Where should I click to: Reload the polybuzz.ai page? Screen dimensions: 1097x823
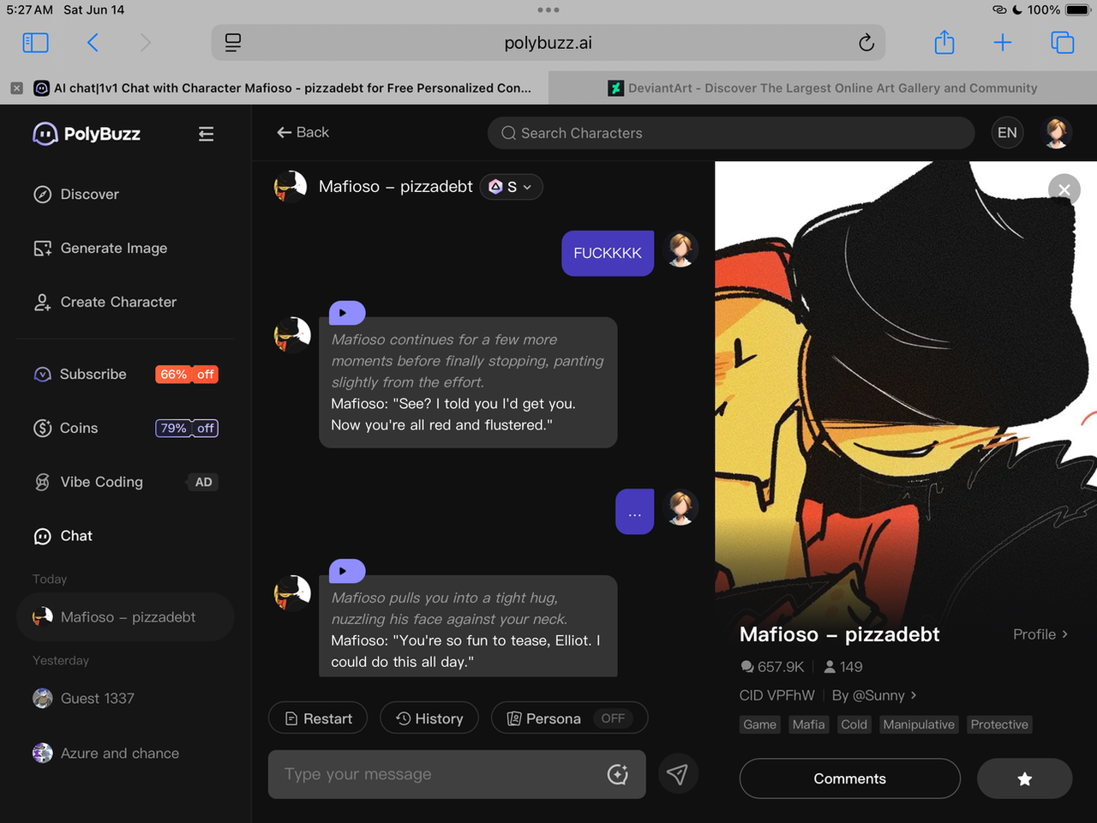866,43
